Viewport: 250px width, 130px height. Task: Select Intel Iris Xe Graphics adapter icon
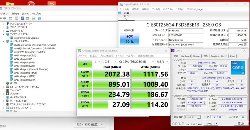[11, 38]
